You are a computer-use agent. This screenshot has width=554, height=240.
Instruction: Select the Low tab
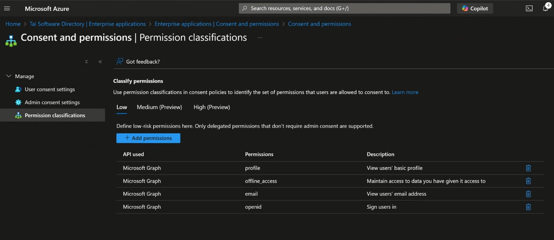pos(122,107)
